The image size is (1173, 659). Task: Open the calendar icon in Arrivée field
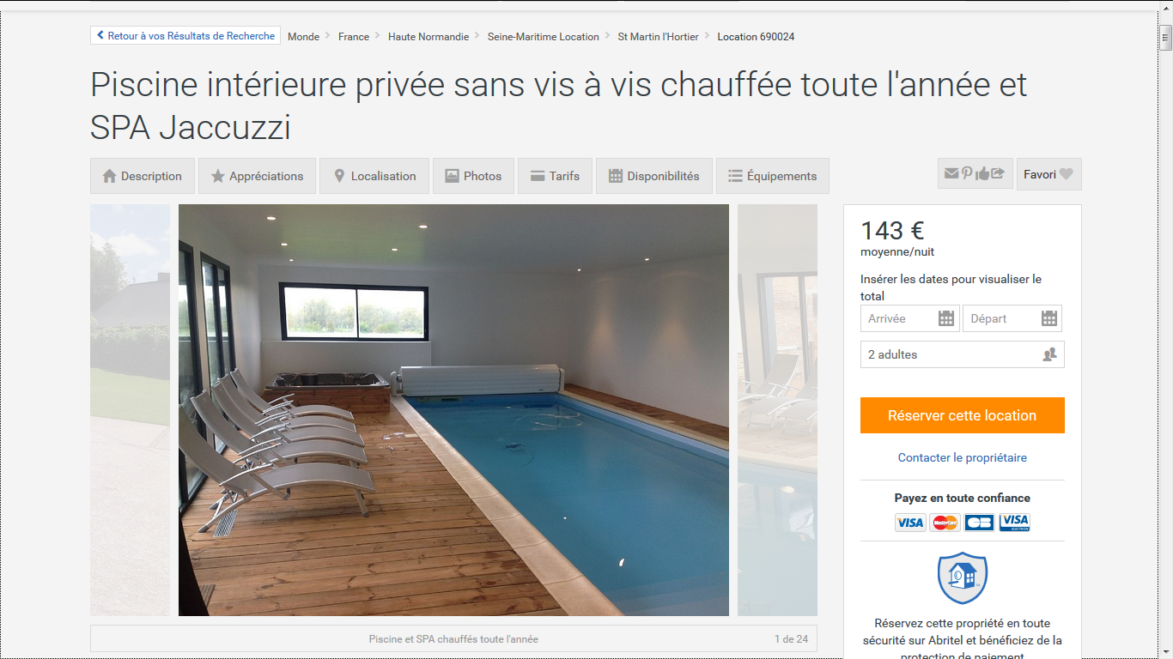(946, 318)
